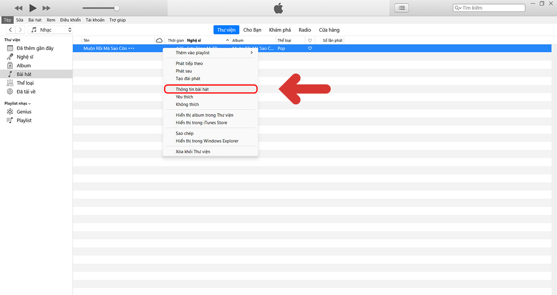
Task: Switch to the Radio tab
Action: (305, 30)
